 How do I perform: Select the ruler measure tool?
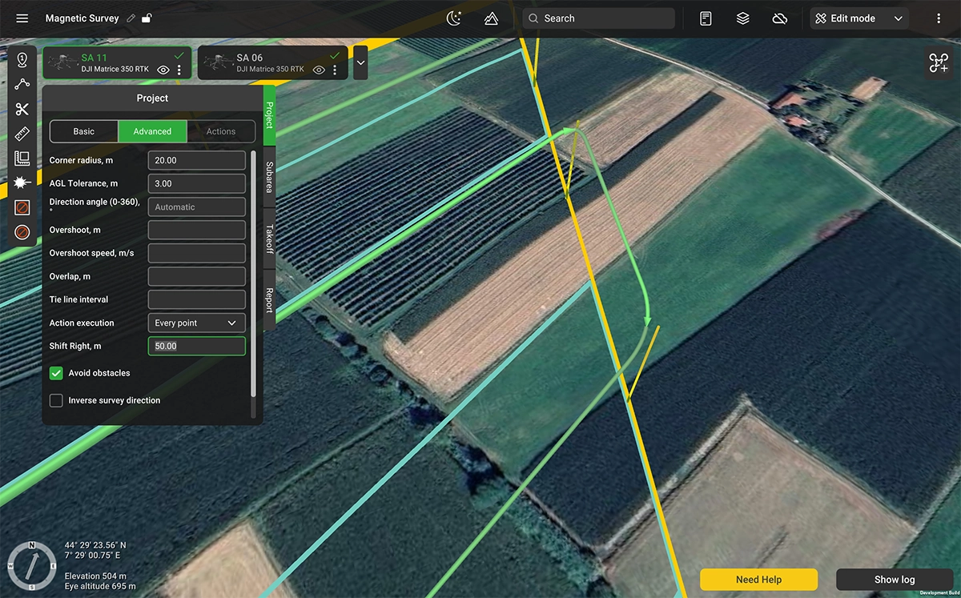[22, 134]
